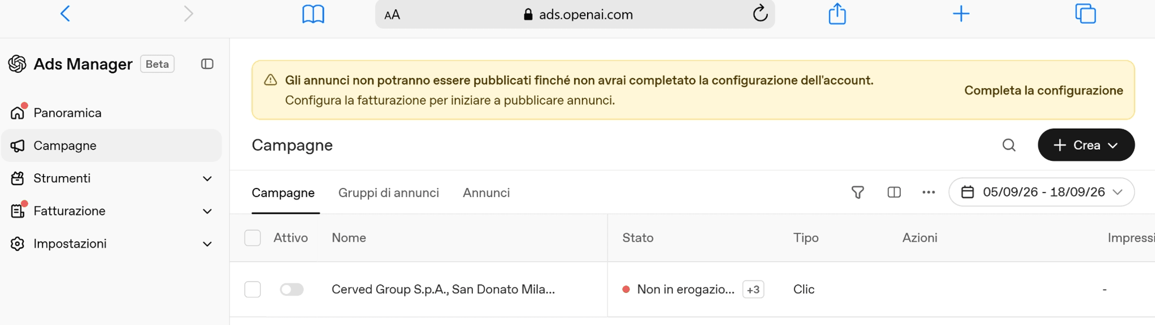Click Completa la configurazione link
Screen dimensions: 1155x325
click(1043, 90)
